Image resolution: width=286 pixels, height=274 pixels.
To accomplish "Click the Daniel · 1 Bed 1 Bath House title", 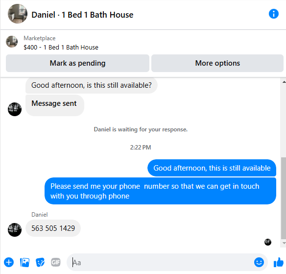I will click(x=82, y=15).
